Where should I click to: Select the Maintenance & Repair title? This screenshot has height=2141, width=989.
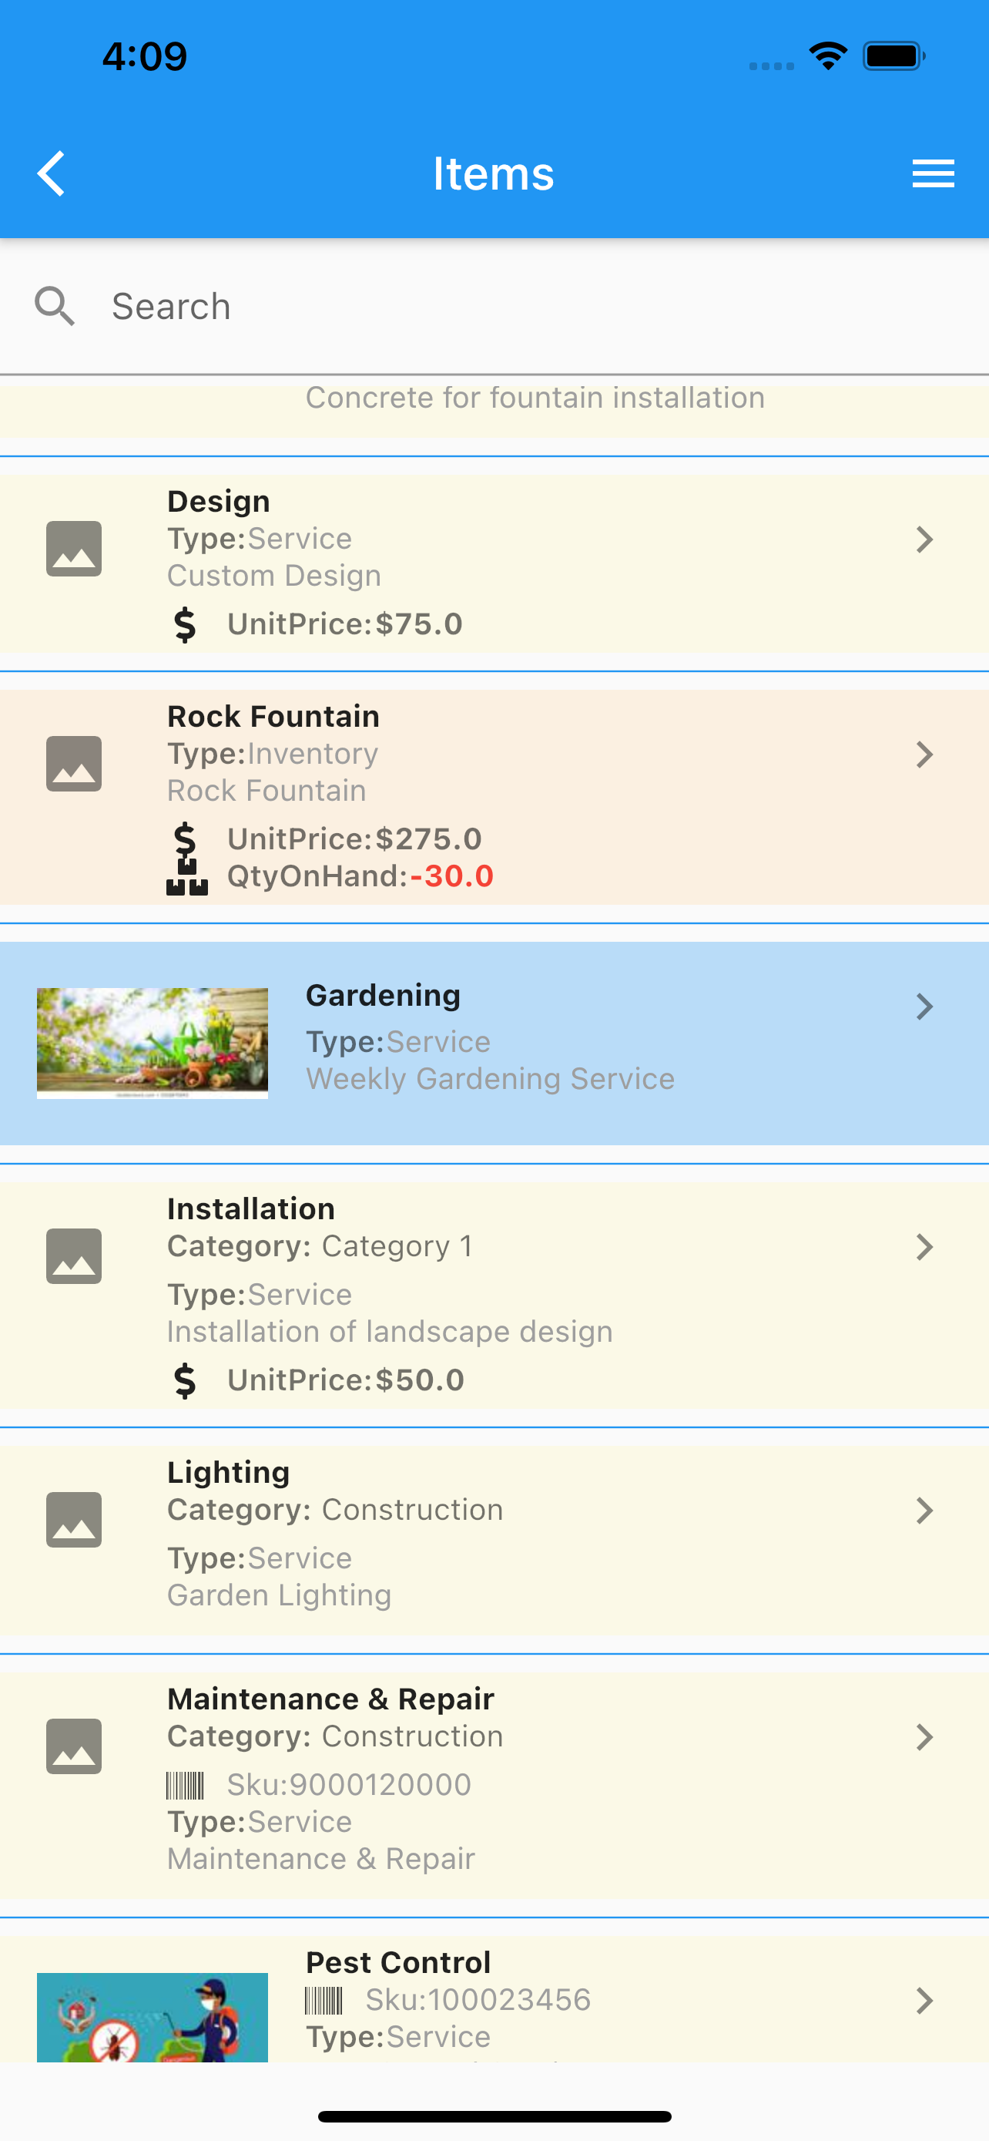(330, 1699)
